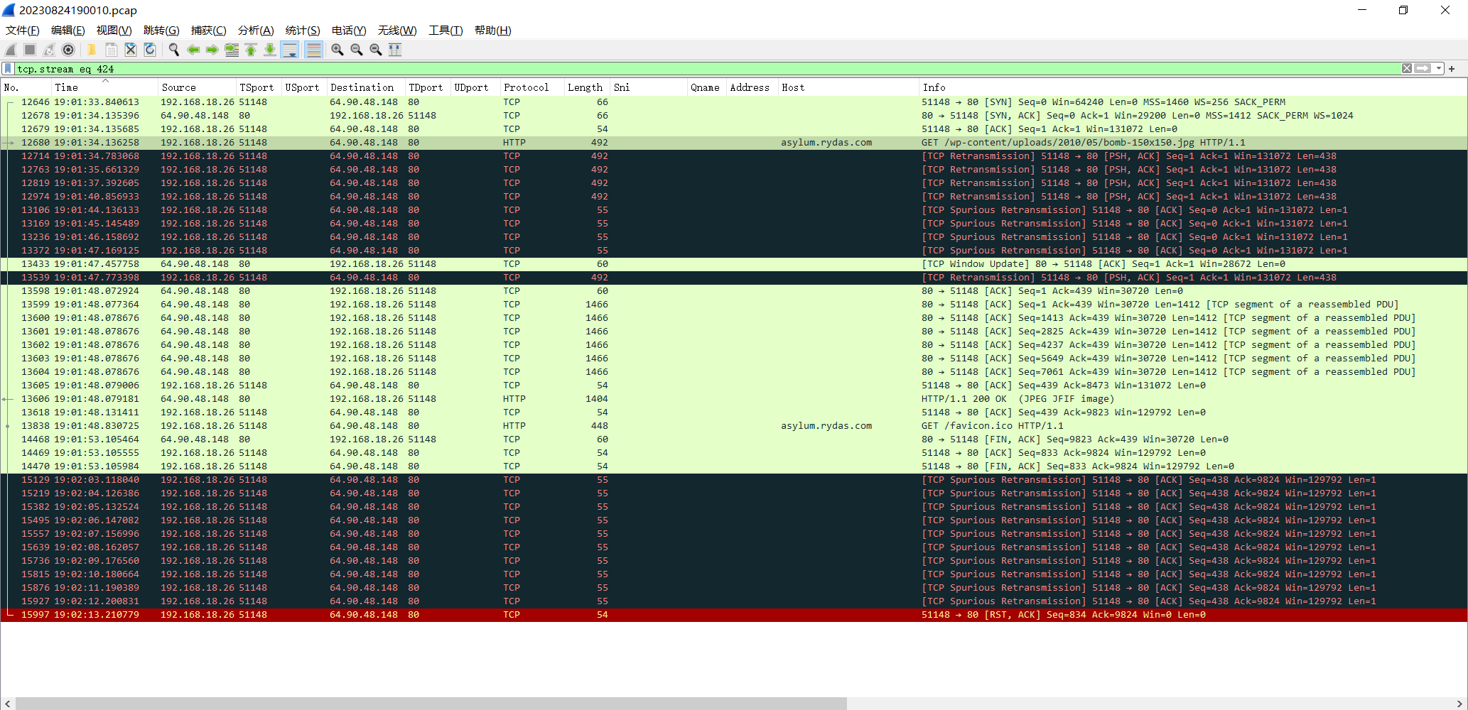Reload the capture file
The height and width of the screenshot is (710, 1468).
point(150,50)
